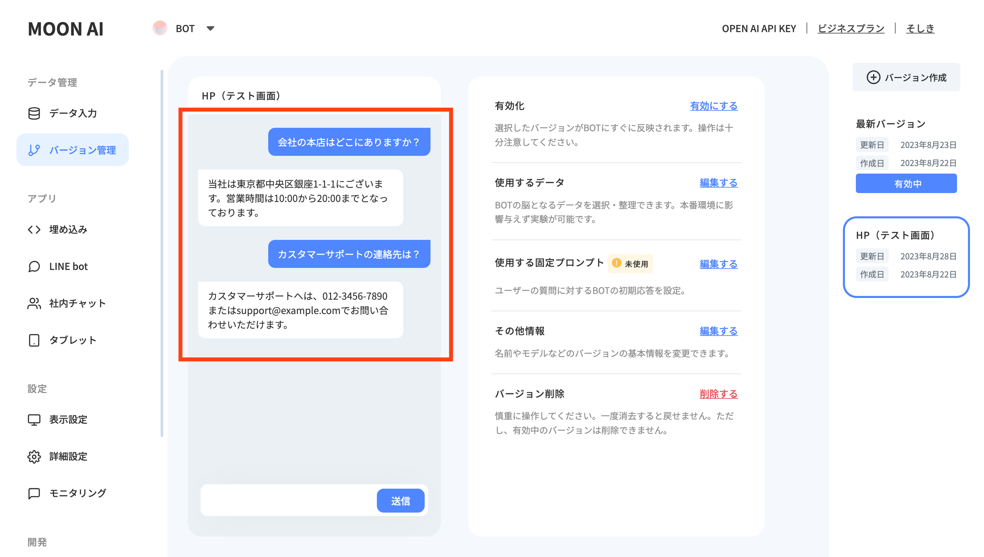The width and height of the screenshot is (984, 557).
Task: Click the BOT avatar circle
Action: (x=160, y=28)
